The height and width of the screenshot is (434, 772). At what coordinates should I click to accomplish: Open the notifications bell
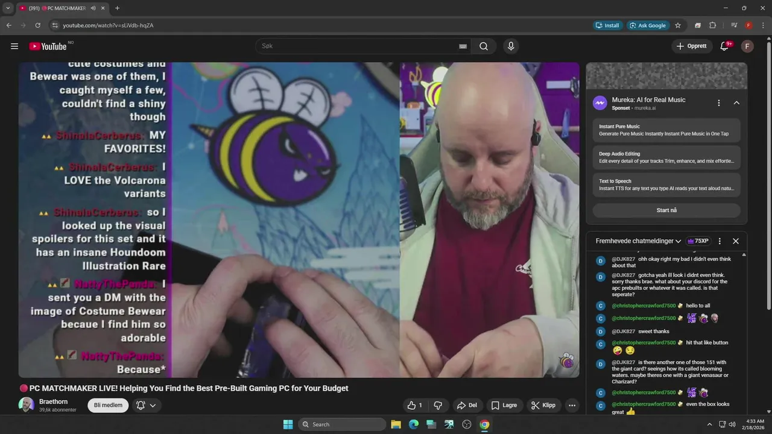(724, 46)
